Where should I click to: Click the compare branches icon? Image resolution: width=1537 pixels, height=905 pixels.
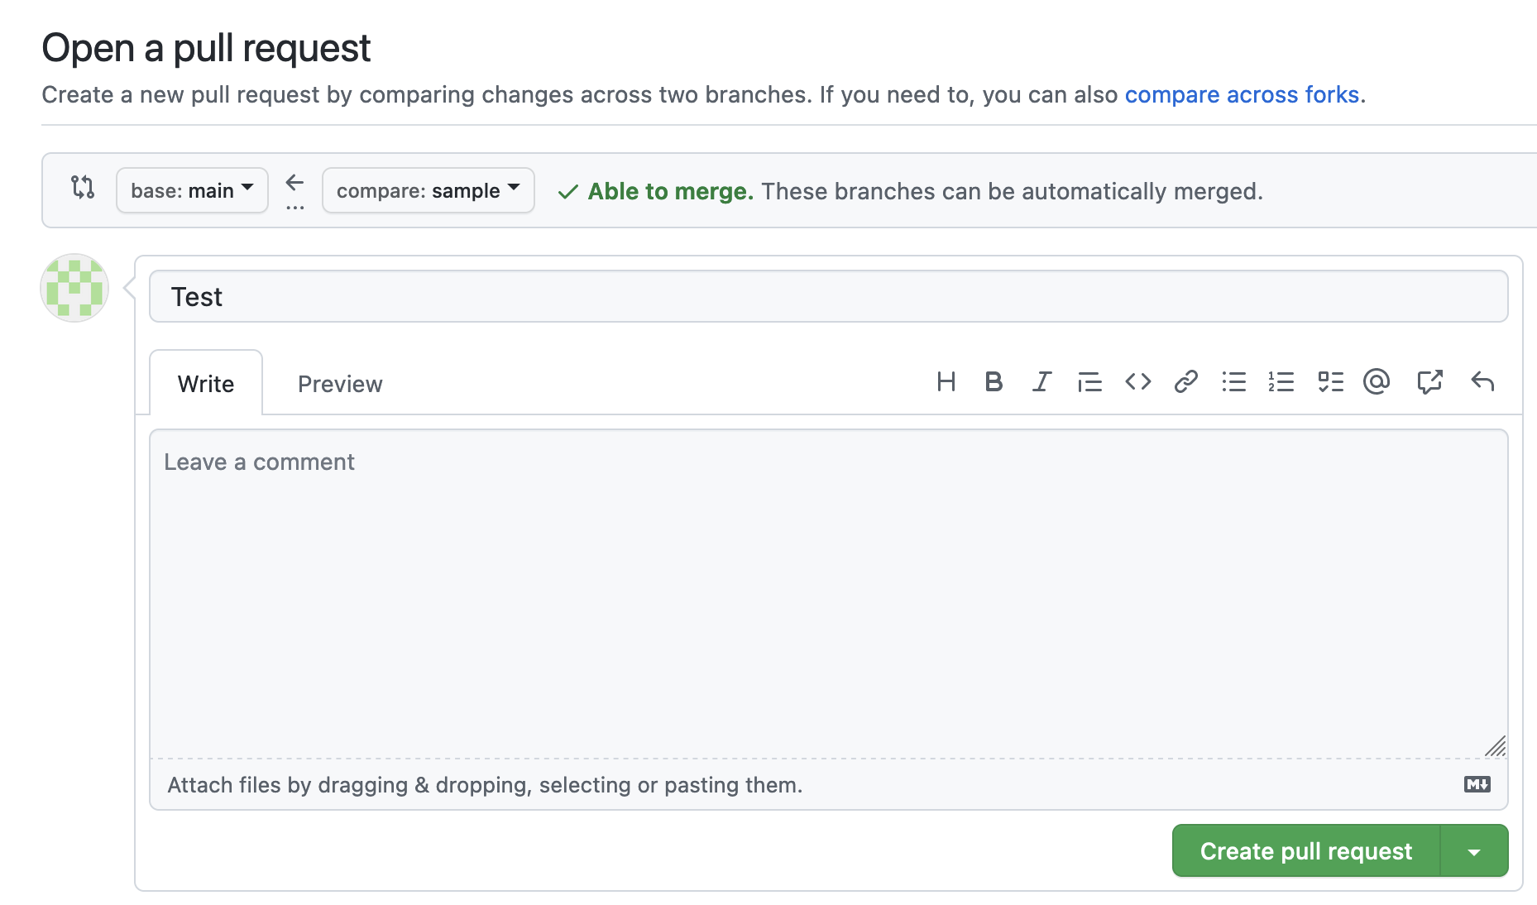tap(84, 189)
